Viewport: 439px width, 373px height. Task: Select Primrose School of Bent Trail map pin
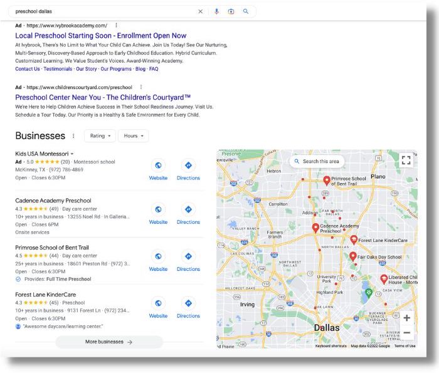327,181
